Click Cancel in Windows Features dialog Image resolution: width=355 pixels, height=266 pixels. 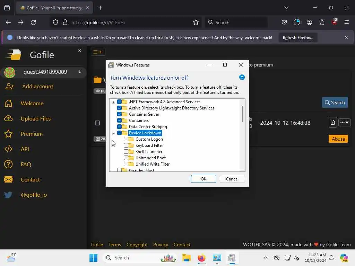click(x=232, y=179)
